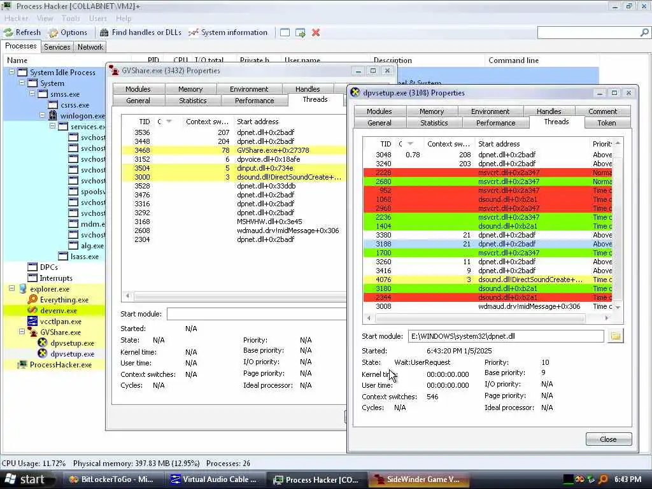Select red thread 2228 msvcrt.dll row
Screen dimensions: 652x489
tap(488, 173)
